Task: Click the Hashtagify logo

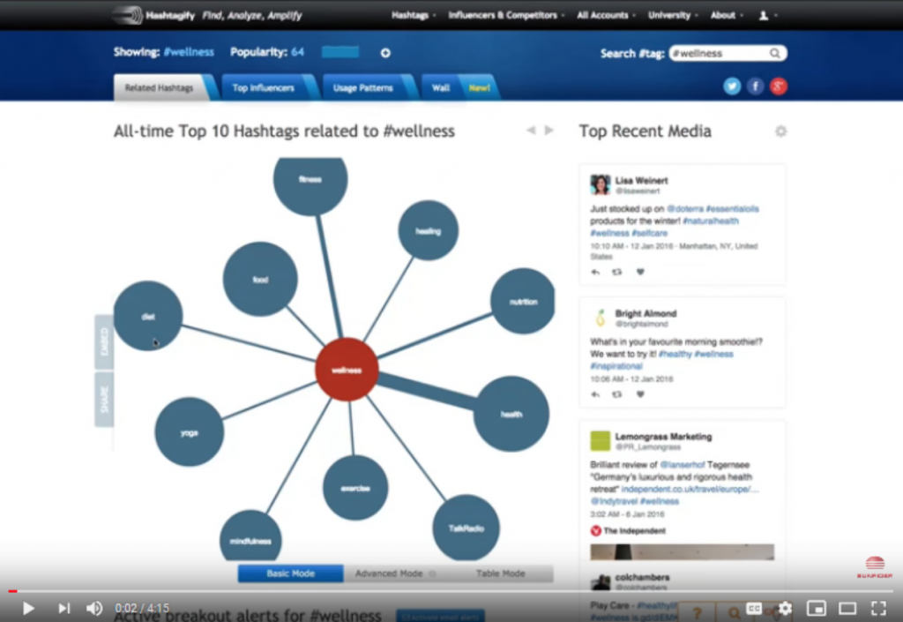Action: click(153, 15)
